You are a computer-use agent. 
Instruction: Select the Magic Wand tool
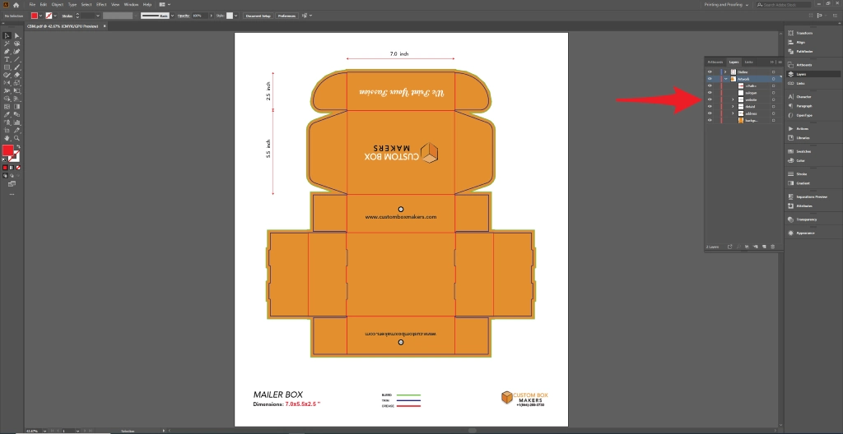pyautogui.click(x=7, y=44)
